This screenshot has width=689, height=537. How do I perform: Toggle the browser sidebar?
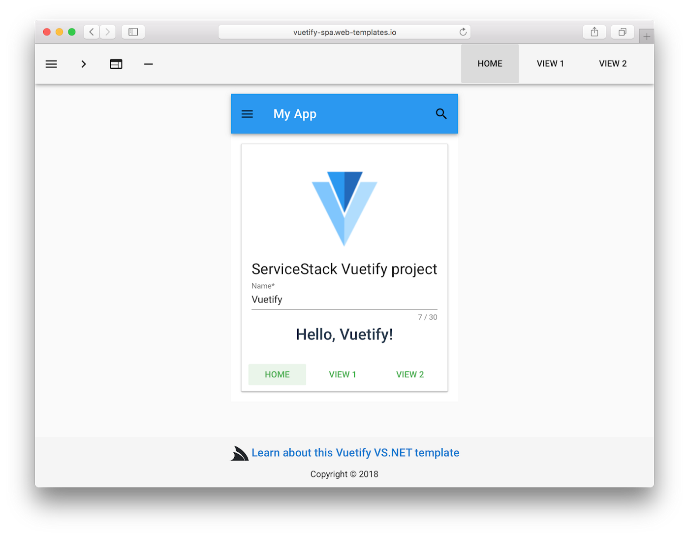[133, 32]
